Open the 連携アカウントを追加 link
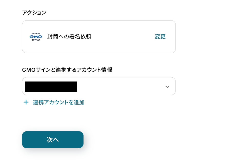Image resolution: width=248 pixels, height=163 pixels. click(x=58, y=103)
